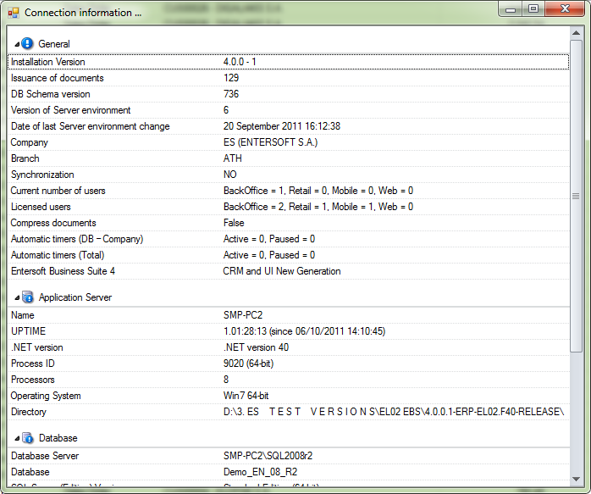Select the Directory label
Screen dimensions: 591x494
29,412
